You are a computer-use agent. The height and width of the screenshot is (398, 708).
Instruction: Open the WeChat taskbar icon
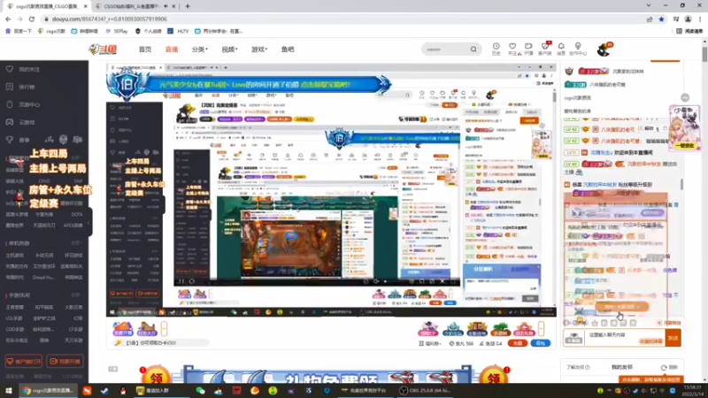coord(200,390)
